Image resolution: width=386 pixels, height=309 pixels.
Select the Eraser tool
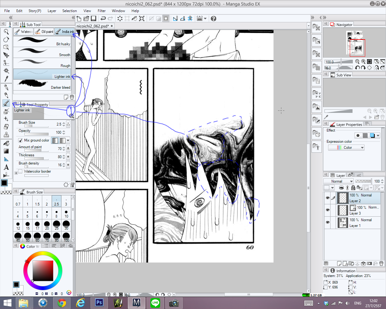[x=6, y=127]
